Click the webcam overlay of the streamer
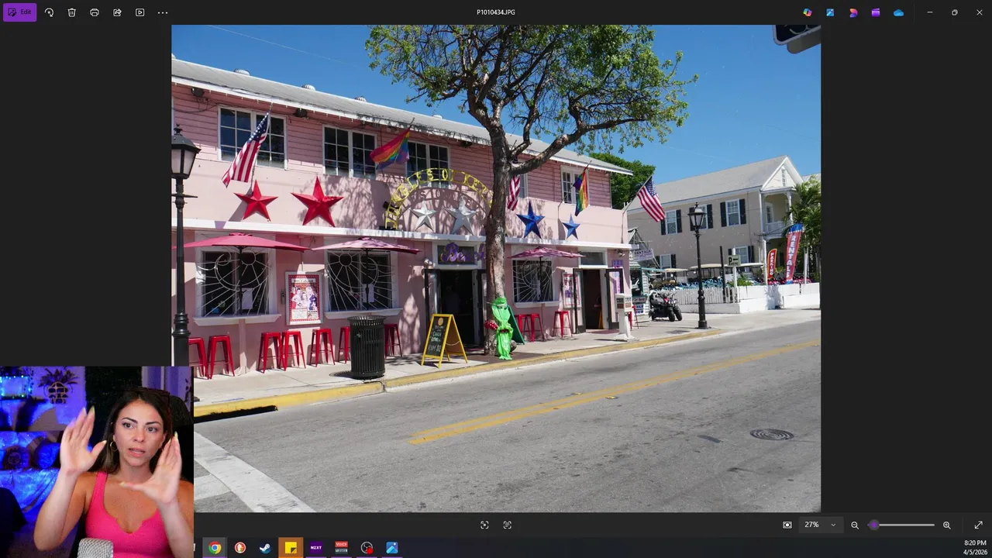The image size is (992, 558). coord(96,462)
